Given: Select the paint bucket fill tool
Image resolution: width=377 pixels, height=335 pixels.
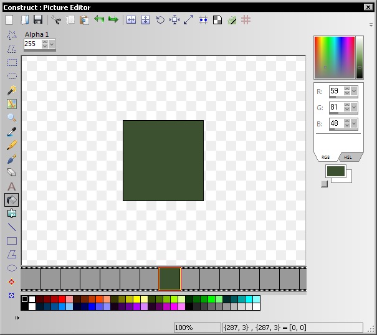Looking at the screenshot, I should pos(12,200).
